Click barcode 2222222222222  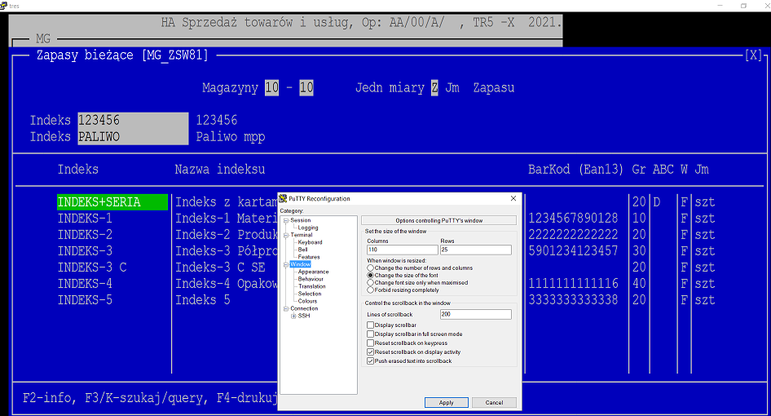573,234
